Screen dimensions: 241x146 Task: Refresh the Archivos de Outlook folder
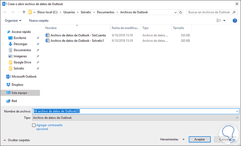click(181, 12)
